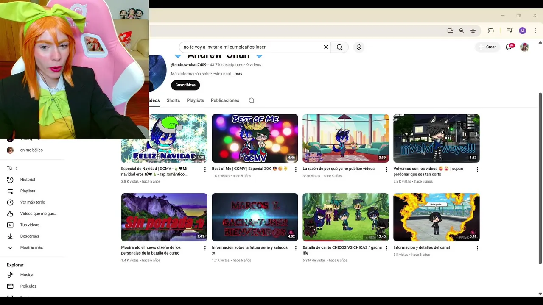Open title Informacion y detalles del canal
The width and height of the screenshot is (543, 305).
(x=421, y=247)
